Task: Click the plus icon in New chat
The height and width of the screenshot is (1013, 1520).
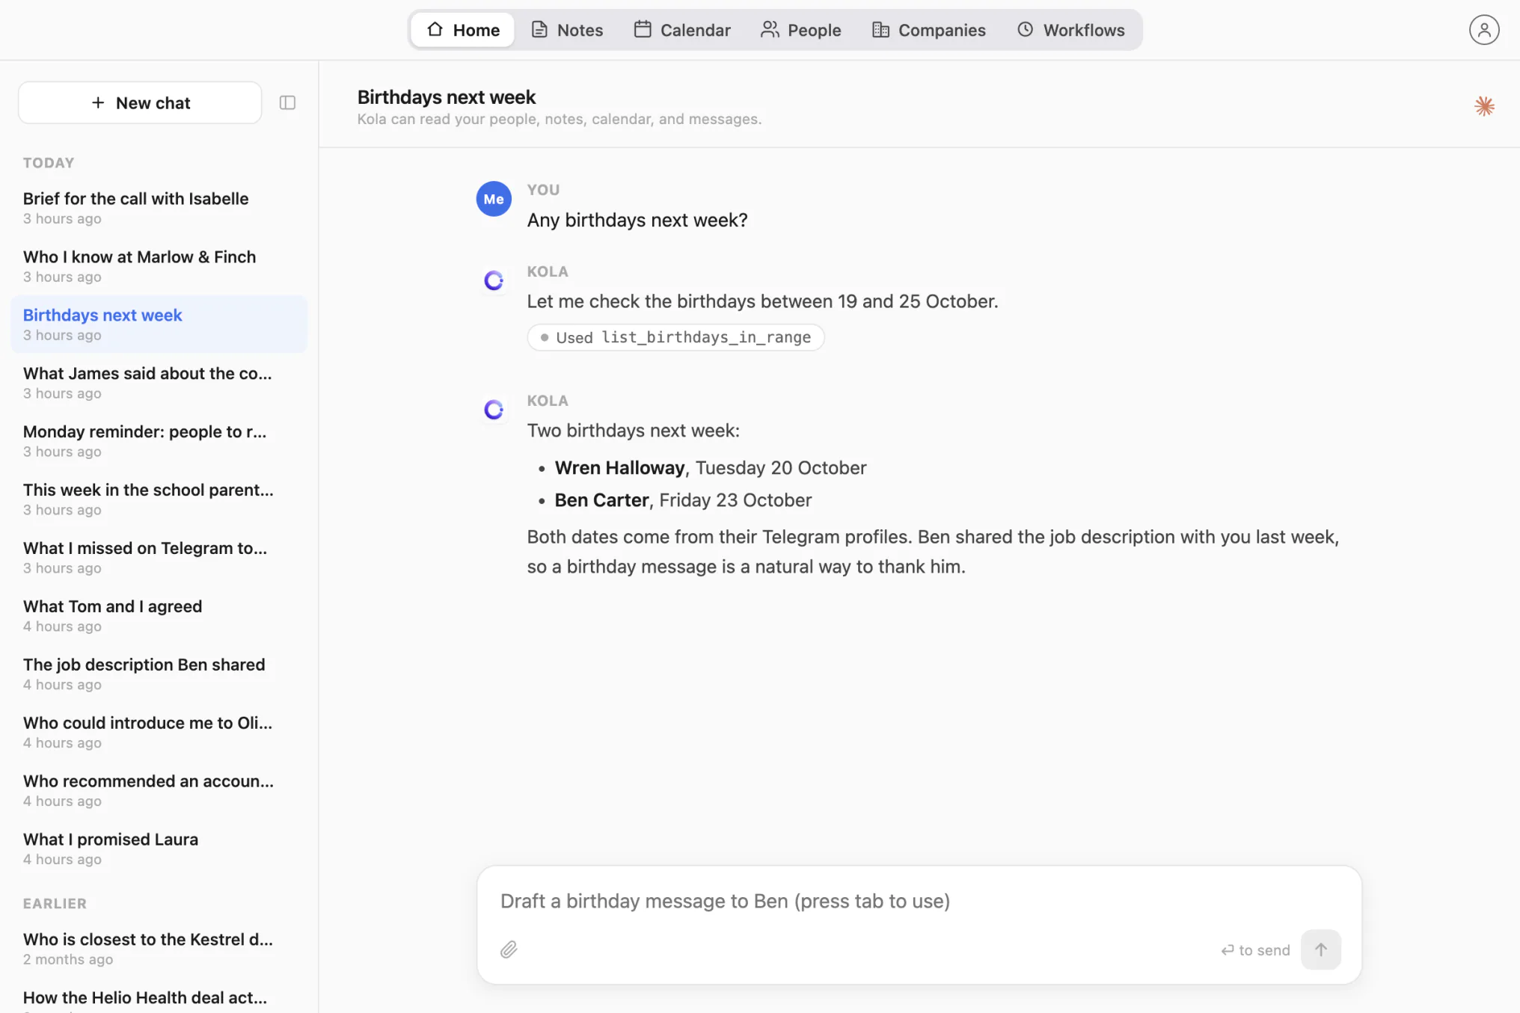Action: click(98, 102)
